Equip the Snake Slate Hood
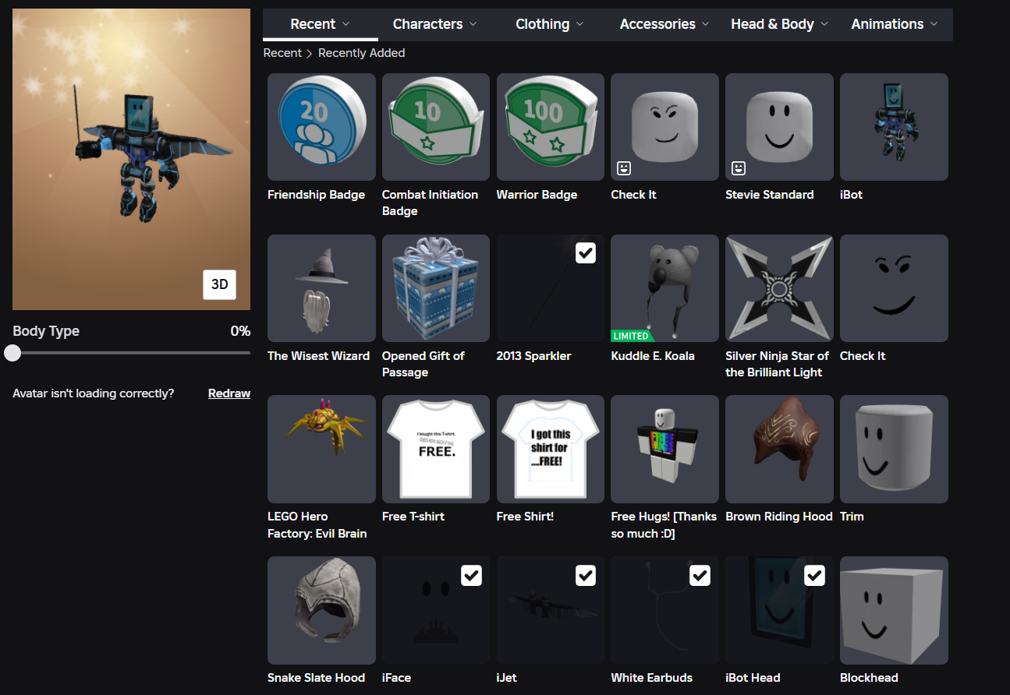The width and height of the screenshot is (1010, 695). click(321, 610)
